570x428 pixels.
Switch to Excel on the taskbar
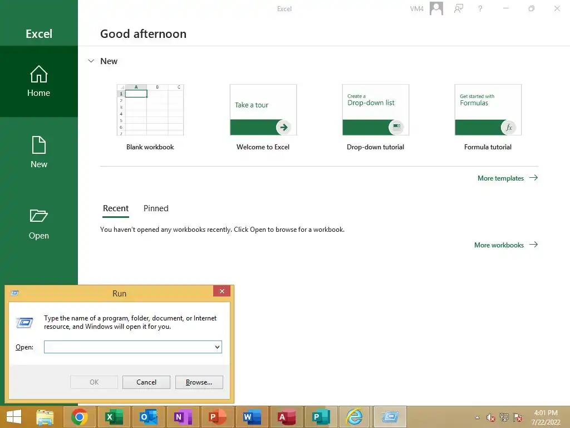[x=114, y=417]
